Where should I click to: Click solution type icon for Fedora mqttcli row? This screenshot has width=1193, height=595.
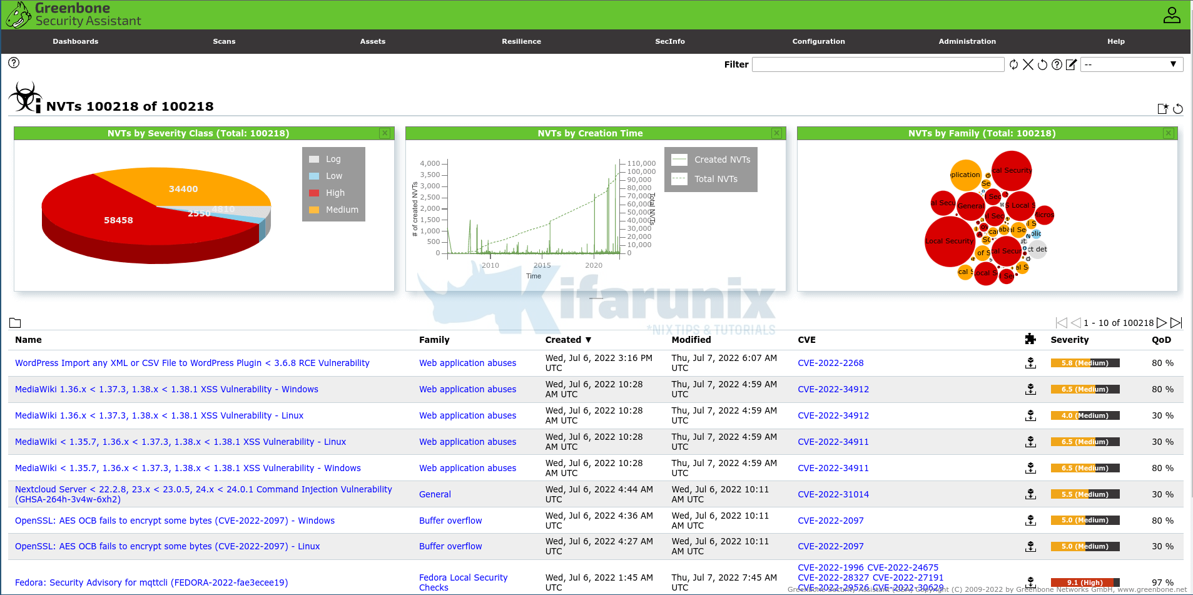1030,582
